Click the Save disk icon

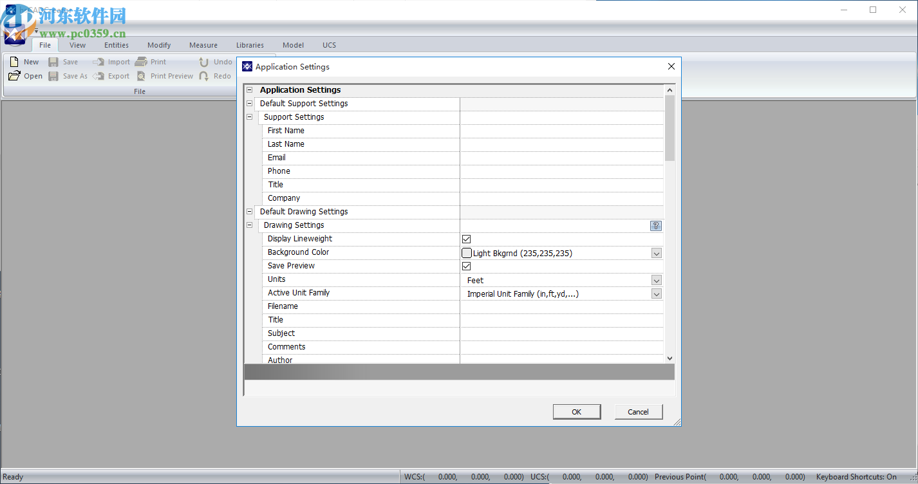pyautogui.click(x=53, y=62)
